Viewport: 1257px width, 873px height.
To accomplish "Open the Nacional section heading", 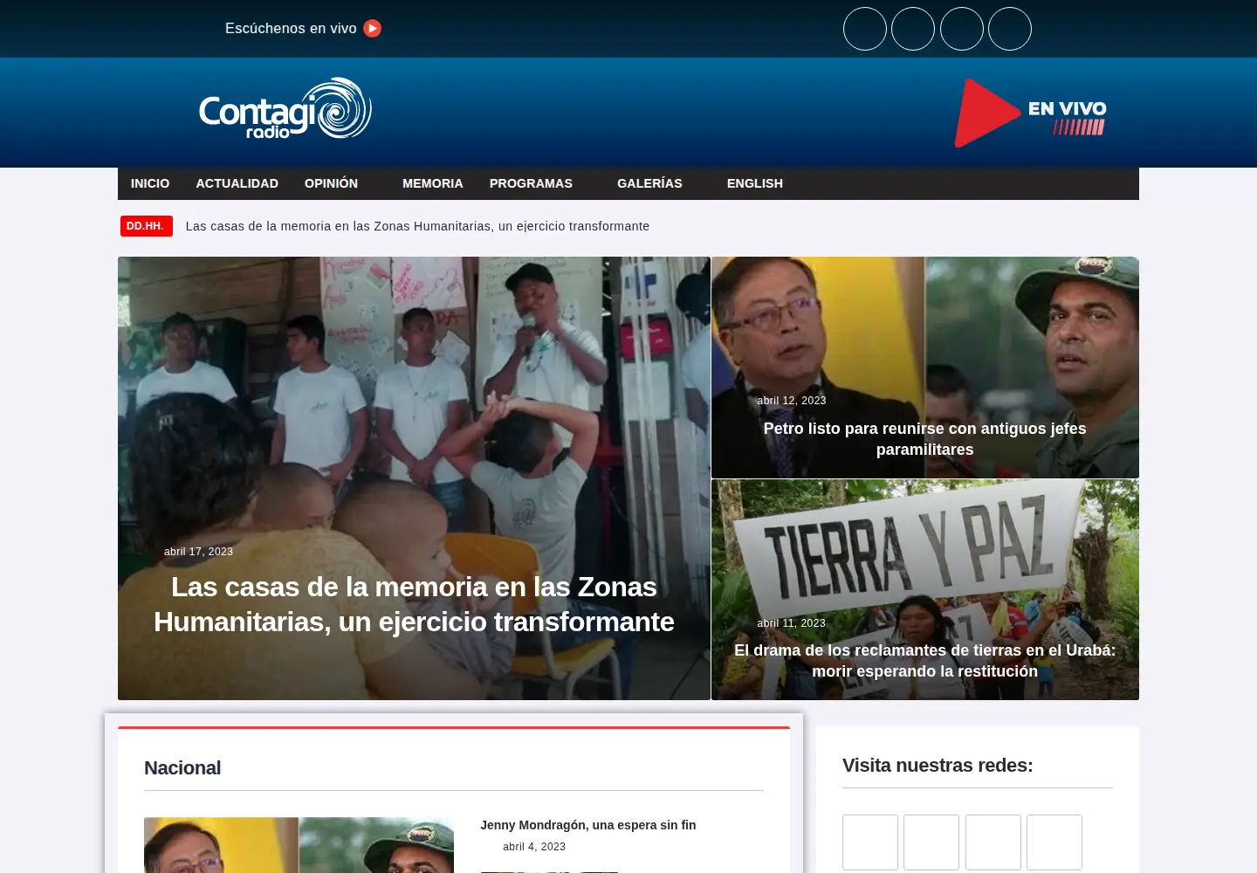I will 182,768.
